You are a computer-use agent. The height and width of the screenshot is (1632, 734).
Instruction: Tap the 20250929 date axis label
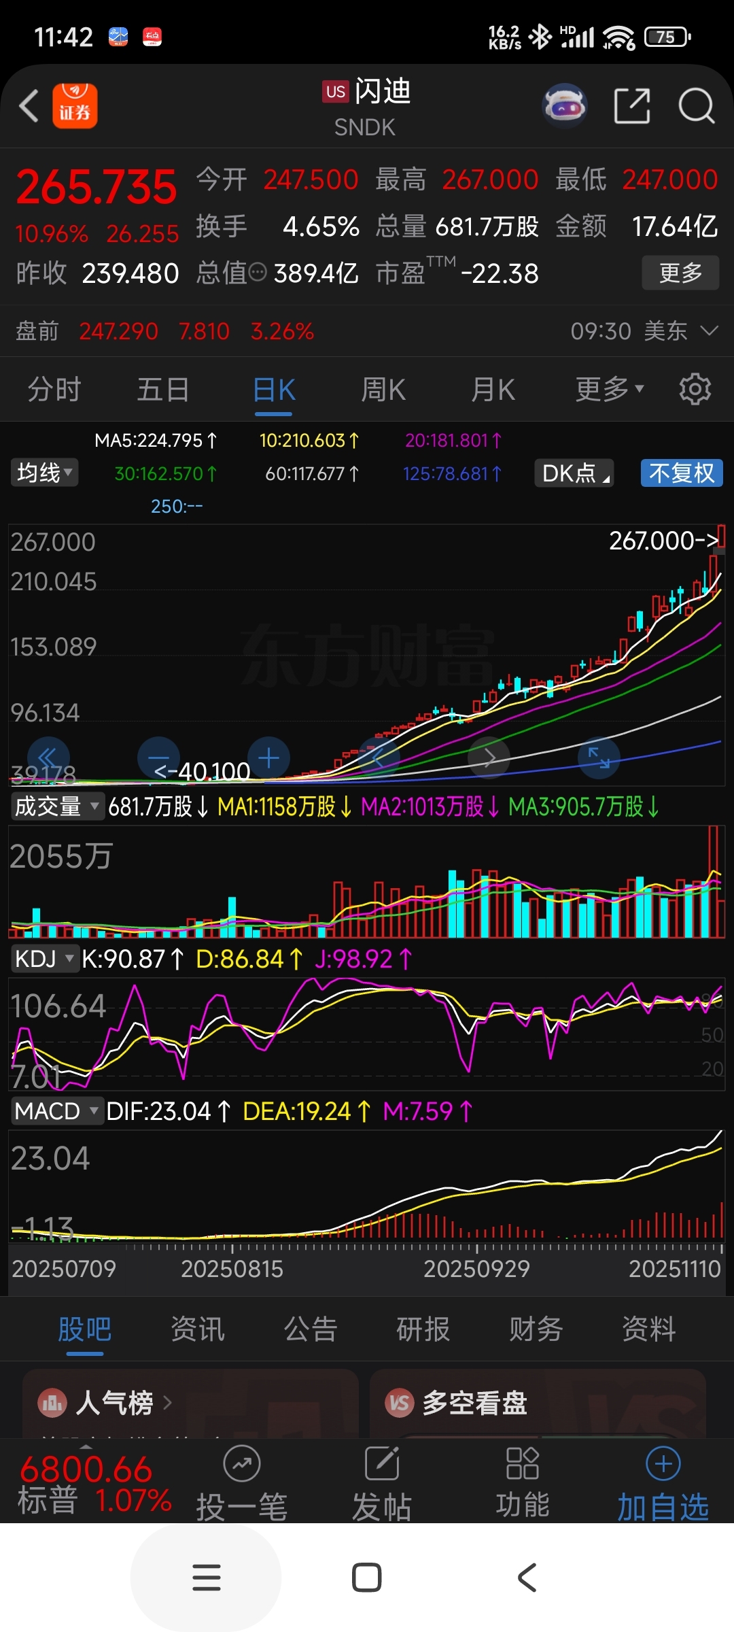click(476, 1269)
